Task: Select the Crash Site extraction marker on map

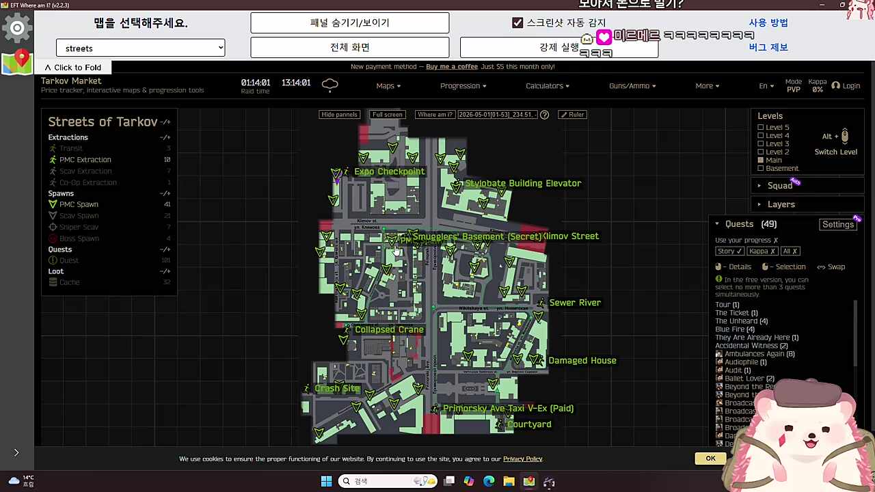Action: (x=306, y=388)
